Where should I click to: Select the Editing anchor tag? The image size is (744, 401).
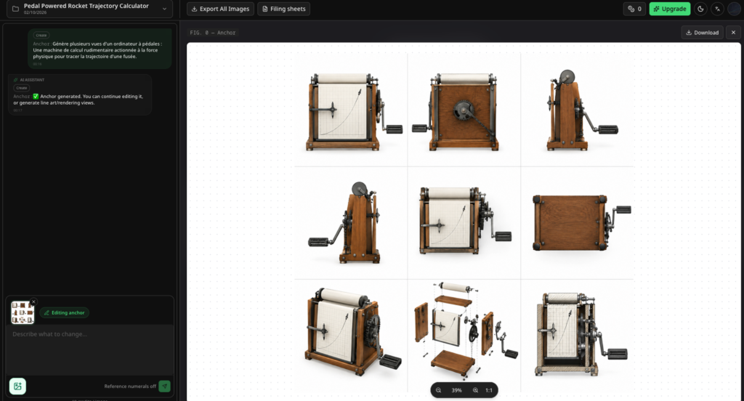[x=65, y=312]
